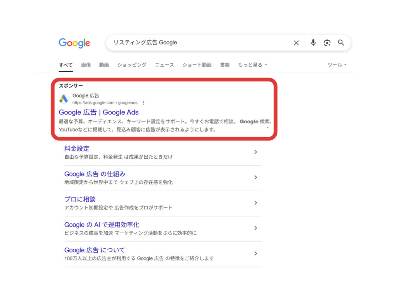Open Google Lens image search icon

click(x=327, y=43)
